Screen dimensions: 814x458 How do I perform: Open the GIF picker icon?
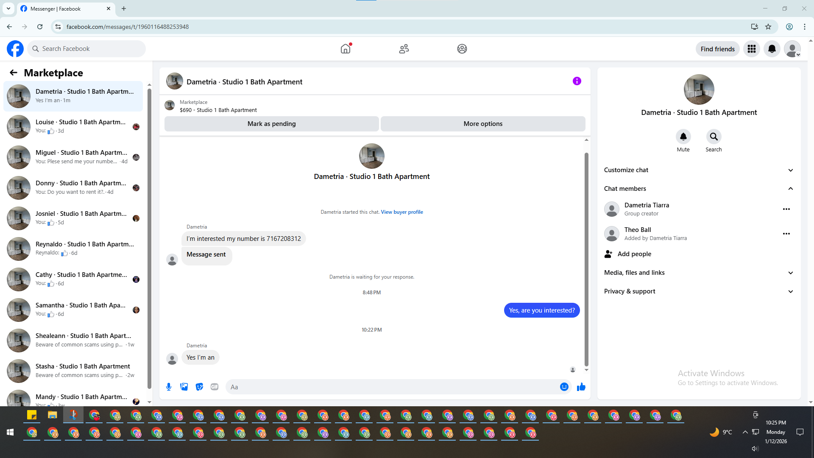click(215, 387)
